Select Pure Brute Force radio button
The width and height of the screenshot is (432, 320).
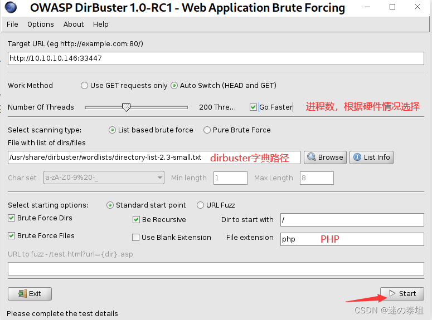point(207,130)
